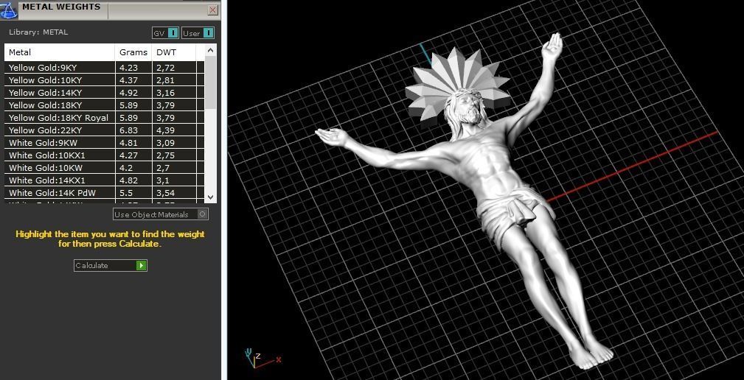Click the scrollbar down arrow in metal list

click(211, 197)
